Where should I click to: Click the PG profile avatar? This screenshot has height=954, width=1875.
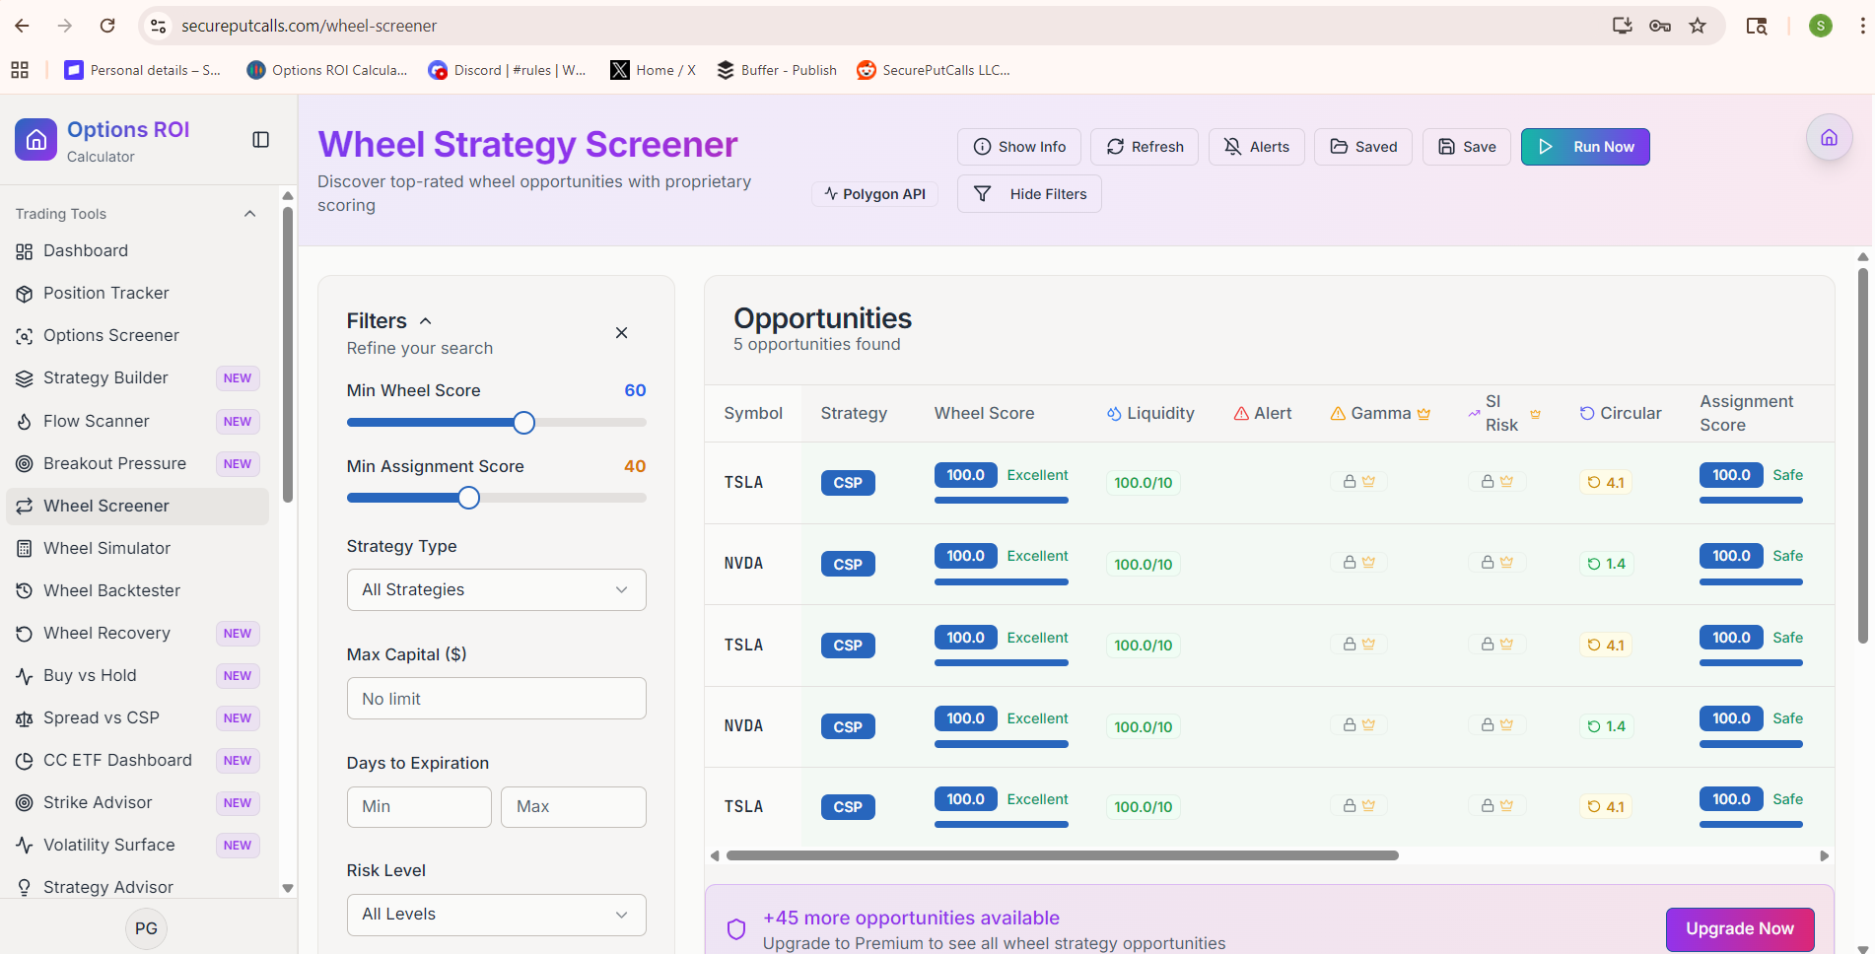coord(146,928)
